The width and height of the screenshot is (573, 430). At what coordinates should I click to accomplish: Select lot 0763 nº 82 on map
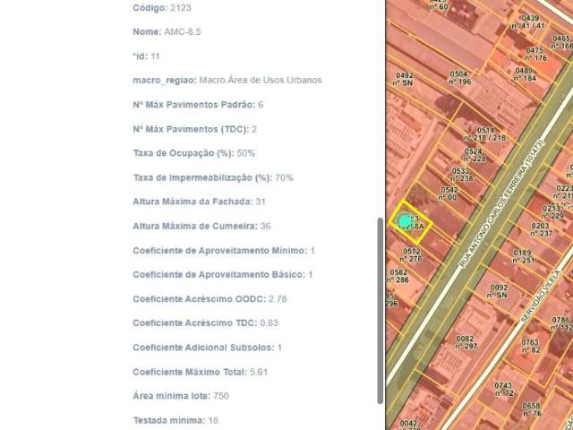530,346
